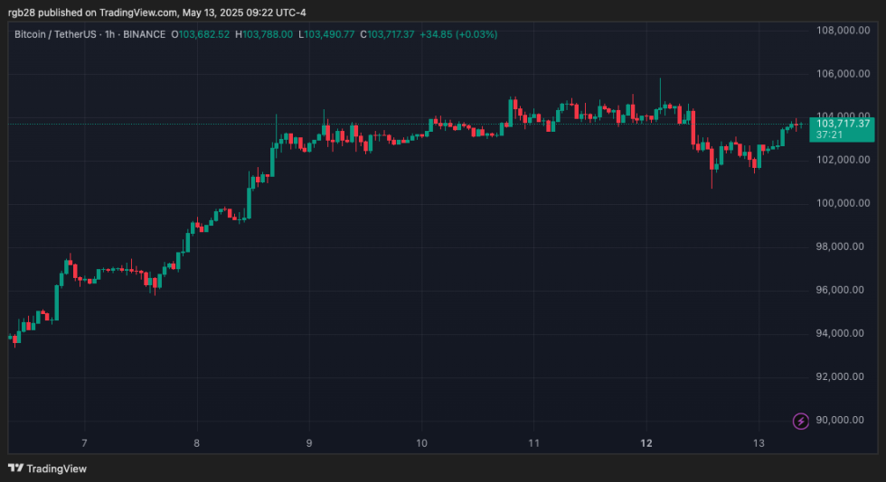Click the 1h interval label

tap(109, 34)
